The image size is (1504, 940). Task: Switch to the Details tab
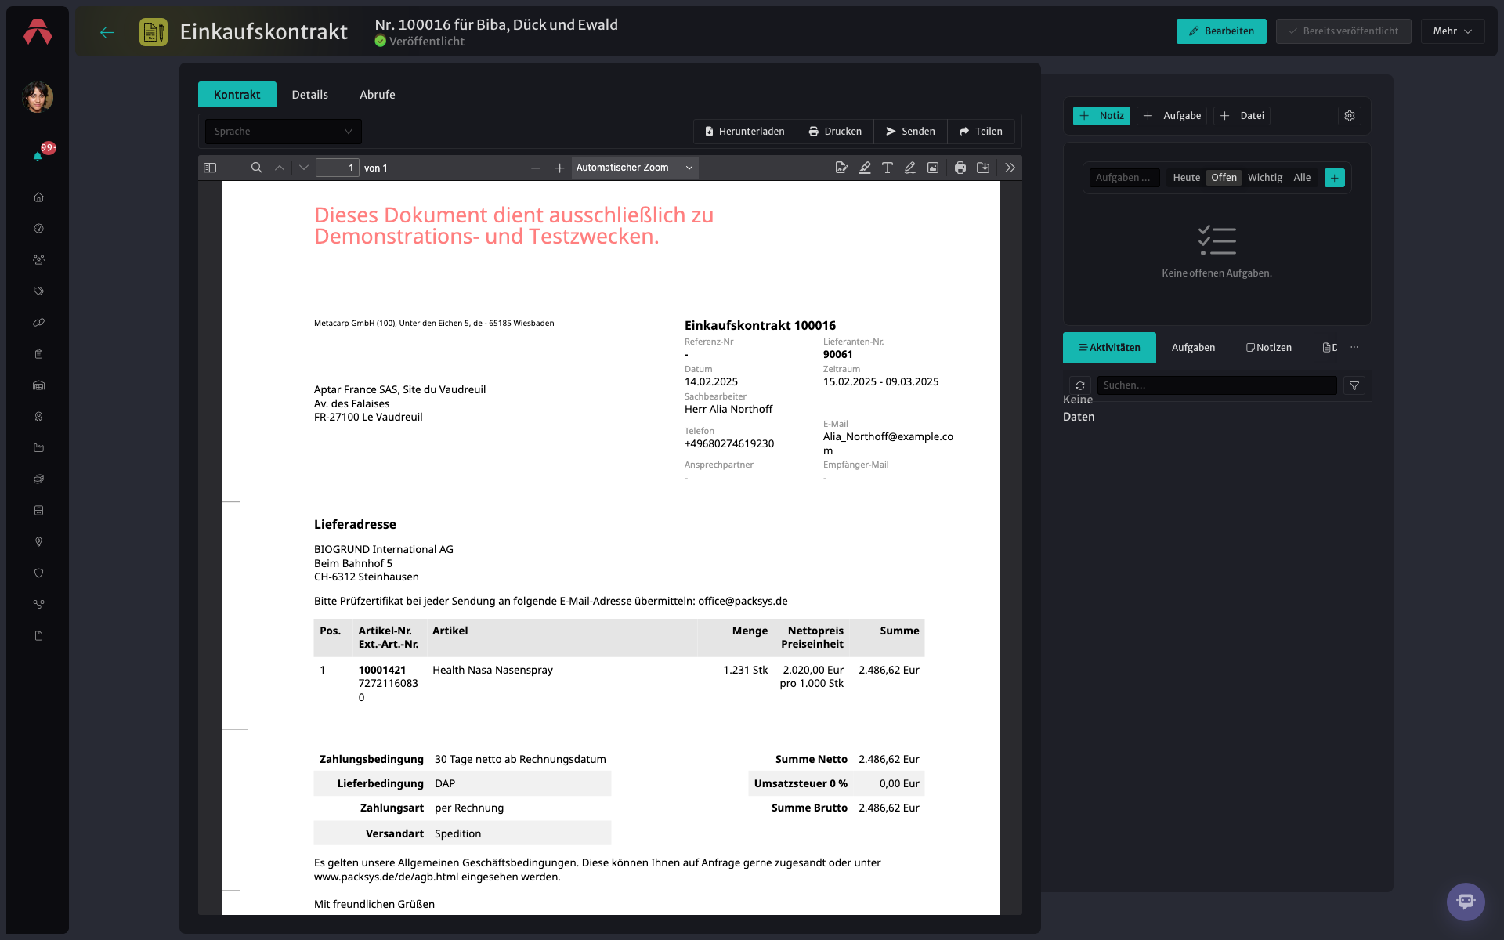coord(309,94)
